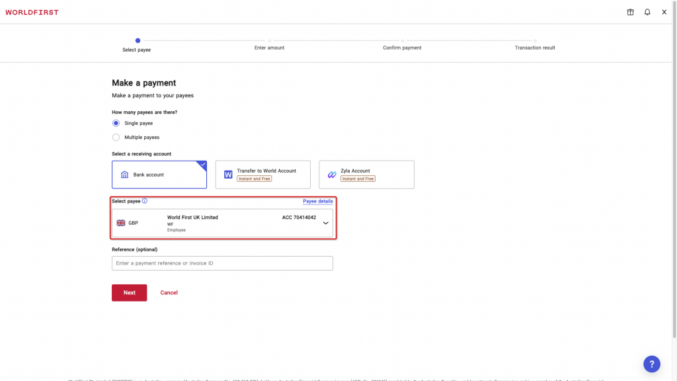Click the payment reference input field
This screenshot has width=677, height=381.
coord(222,263)
